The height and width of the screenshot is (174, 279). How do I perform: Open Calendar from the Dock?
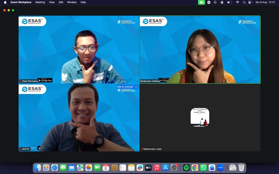point(106,167)
